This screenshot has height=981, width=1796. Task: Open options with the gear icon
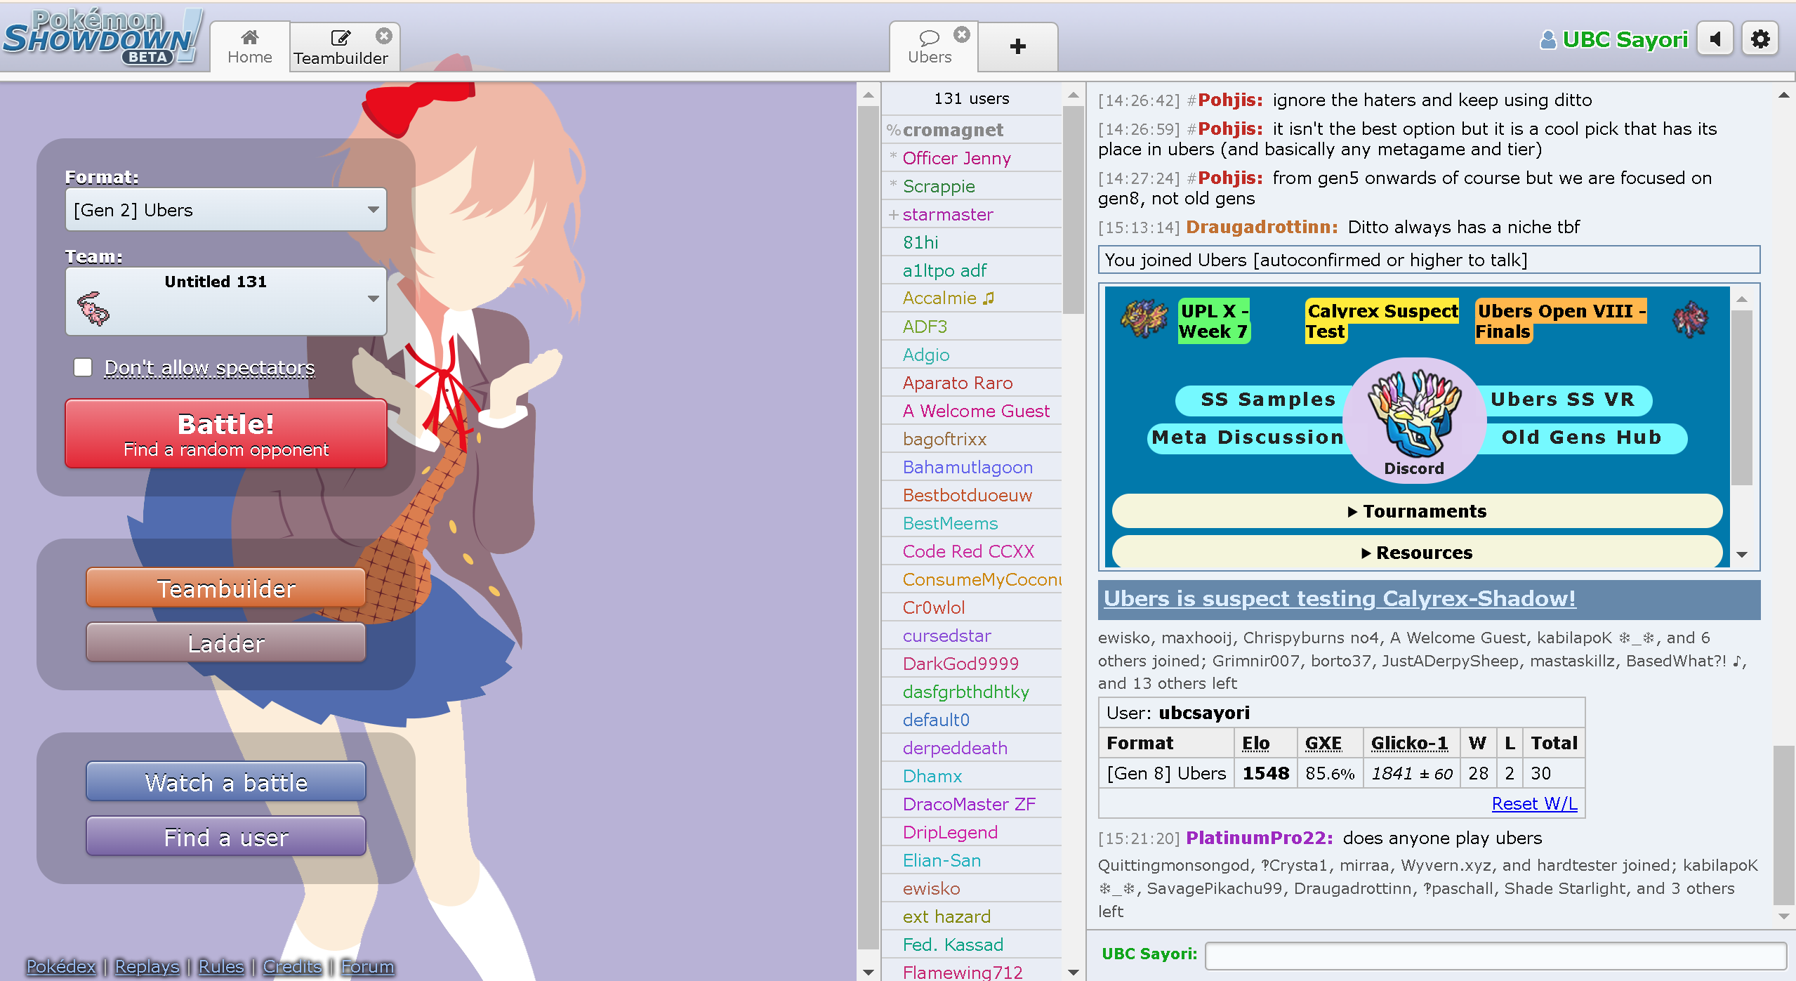1760,39
